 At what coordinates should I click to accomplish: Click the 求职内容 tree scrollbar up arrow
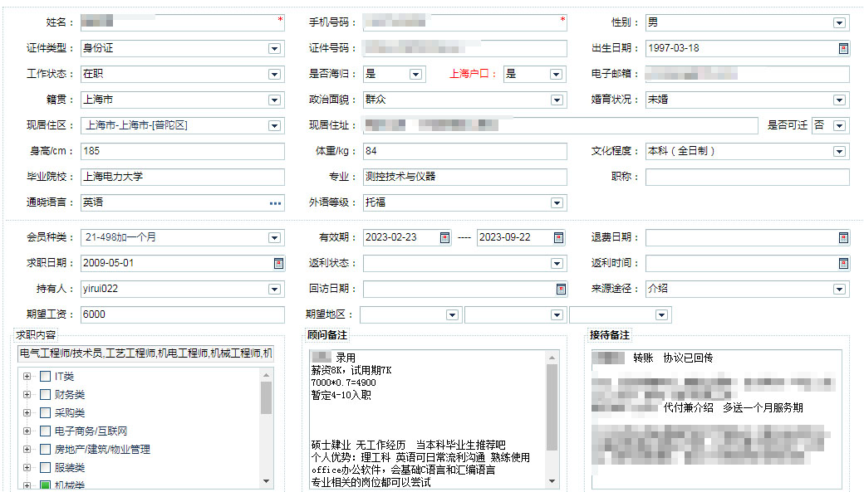(266, 375)
